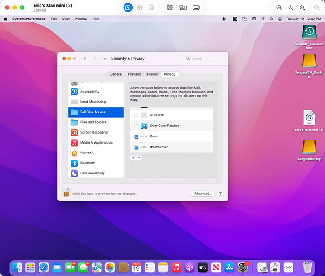Open News in the Dock
The height and width of the screenshot is (276, 325).
pyautogui.click(x=216, y=267)
